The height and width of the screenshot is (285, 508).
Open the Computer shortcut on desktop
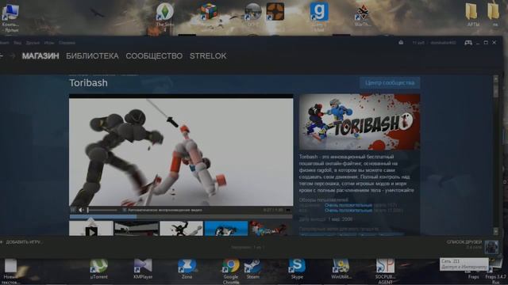tap(10, 17)
